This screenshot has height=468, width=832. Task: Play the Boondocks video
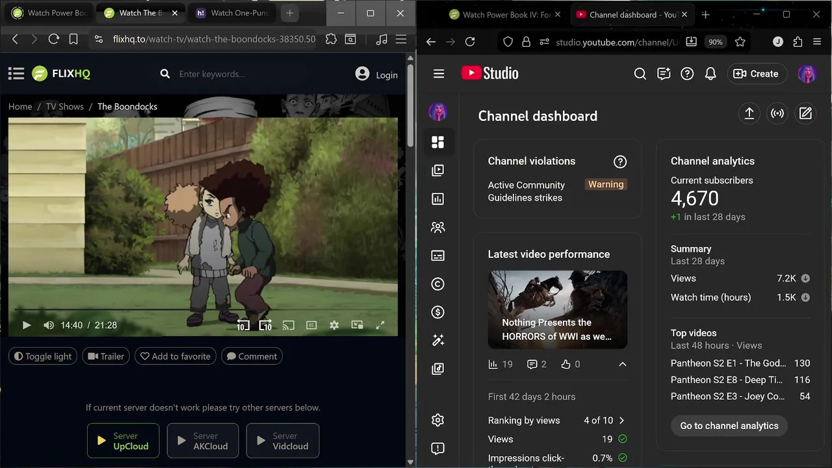[27, 325]
